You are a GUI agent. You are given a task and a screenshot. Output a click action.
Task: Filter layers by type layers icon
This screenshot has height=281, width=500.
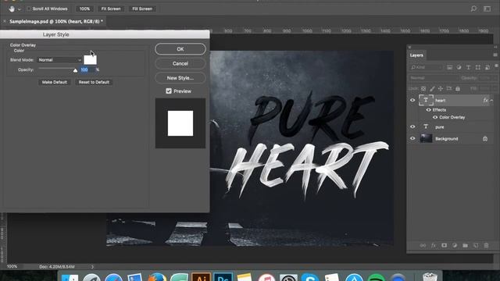468,67
